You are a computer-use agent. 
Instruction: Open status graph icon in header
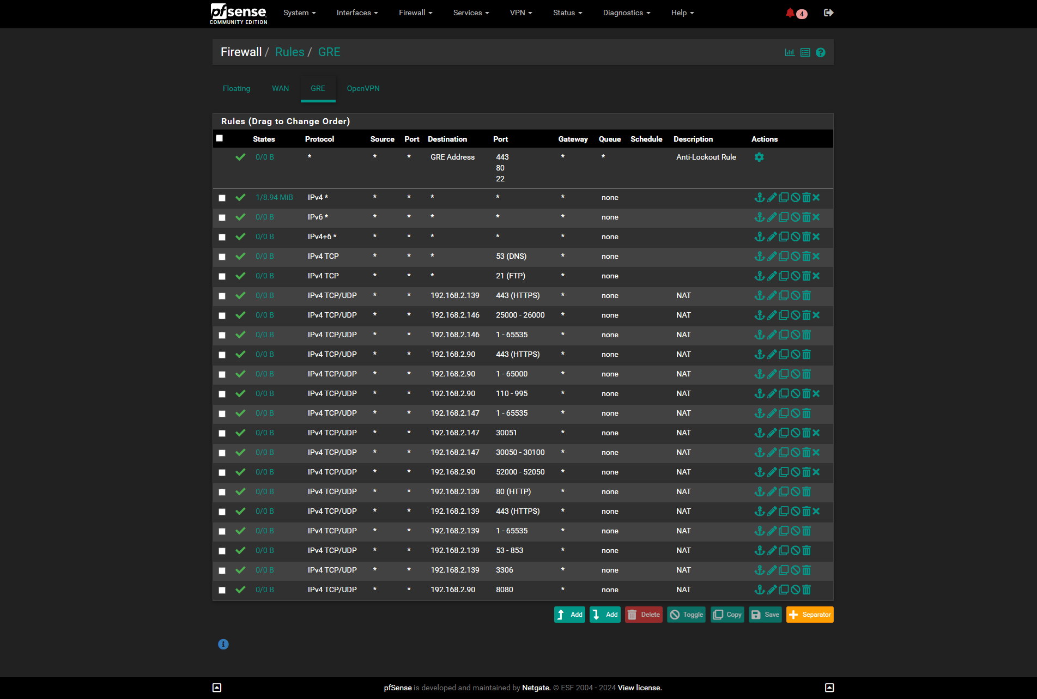790,53
